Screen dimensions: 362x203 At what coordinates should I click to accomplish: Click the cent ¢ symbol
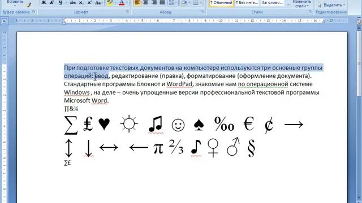point(269,125)
